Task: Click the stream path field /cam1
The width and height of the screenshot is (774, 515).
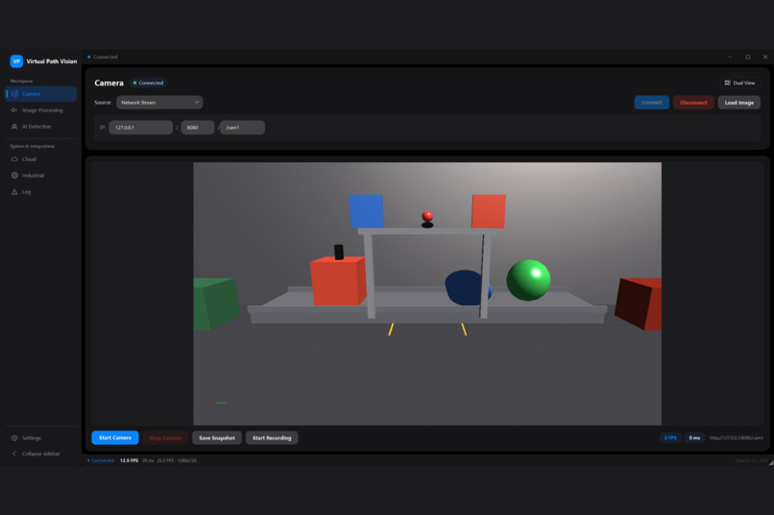Action: point(242,128)
